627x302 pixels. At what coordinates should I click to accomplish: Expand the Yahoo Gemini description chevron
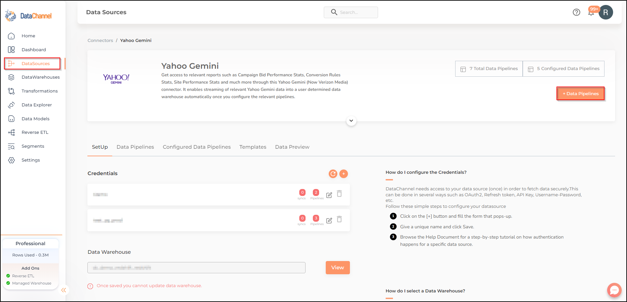(x=351, y=121)
